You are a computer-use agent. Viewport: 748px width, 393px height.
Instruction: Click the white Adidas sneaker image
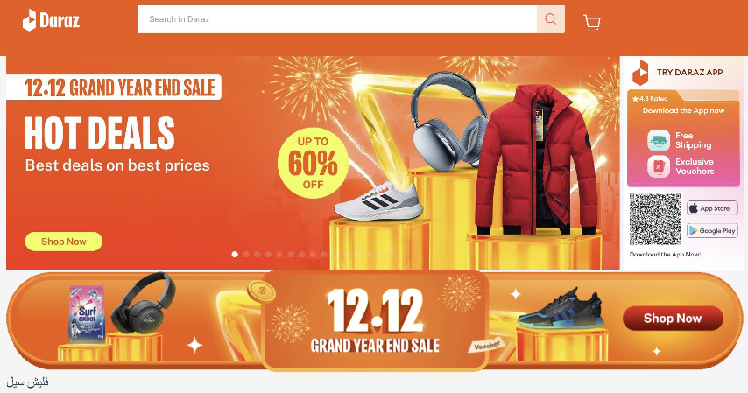(x=378, y=200)
